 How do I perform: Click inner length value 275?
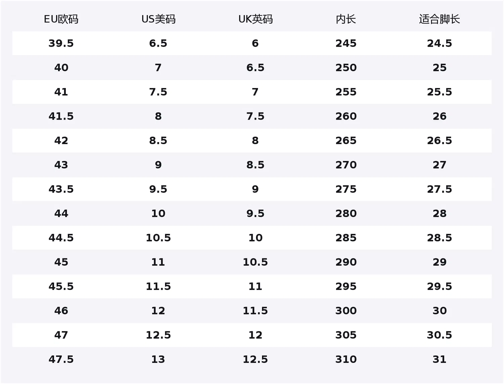coord(346,189)
